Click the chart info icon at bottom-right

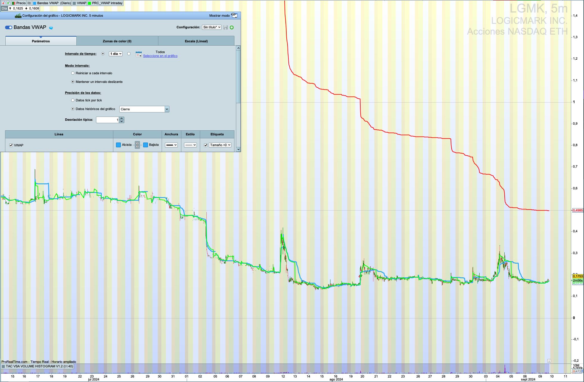(549, 361)
